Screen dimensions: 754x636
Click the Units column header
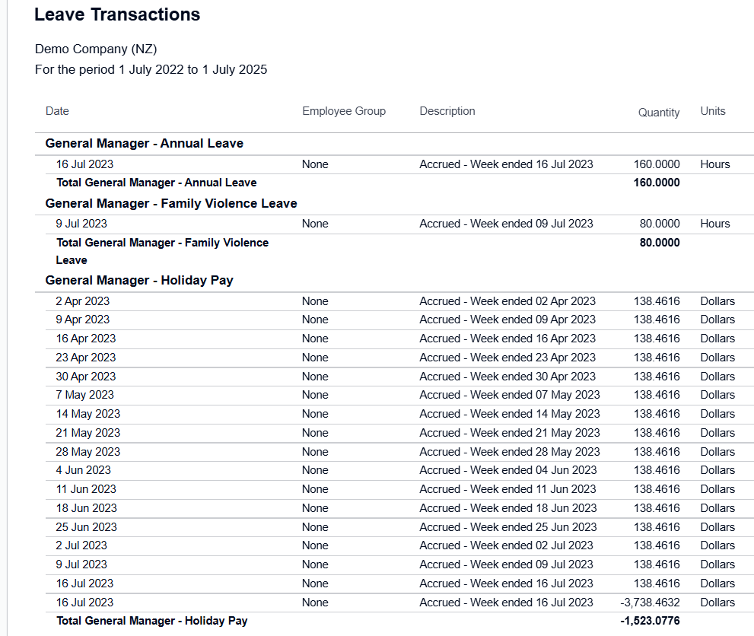(x=713, y=111)
